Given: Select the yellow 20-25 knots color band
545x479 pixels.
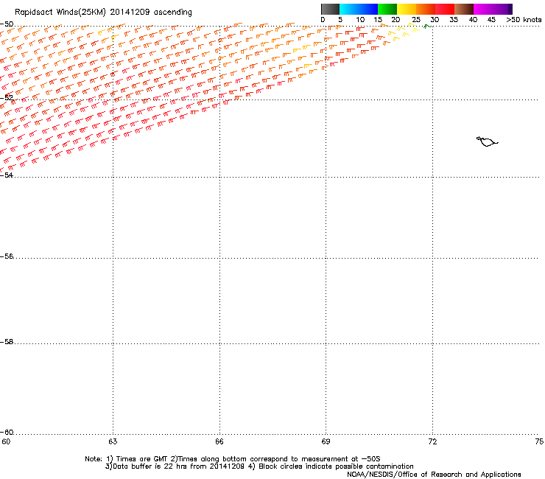Looking at the screenshot, I should (x=407, y=9).
